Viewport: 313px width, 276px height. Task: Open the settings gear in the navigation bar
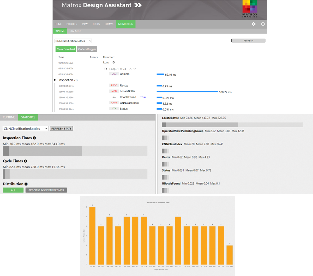click(254, 24)
